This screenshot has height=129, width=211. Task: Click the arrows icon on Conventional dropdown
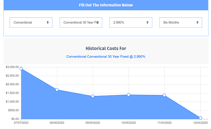pos(48,22)
